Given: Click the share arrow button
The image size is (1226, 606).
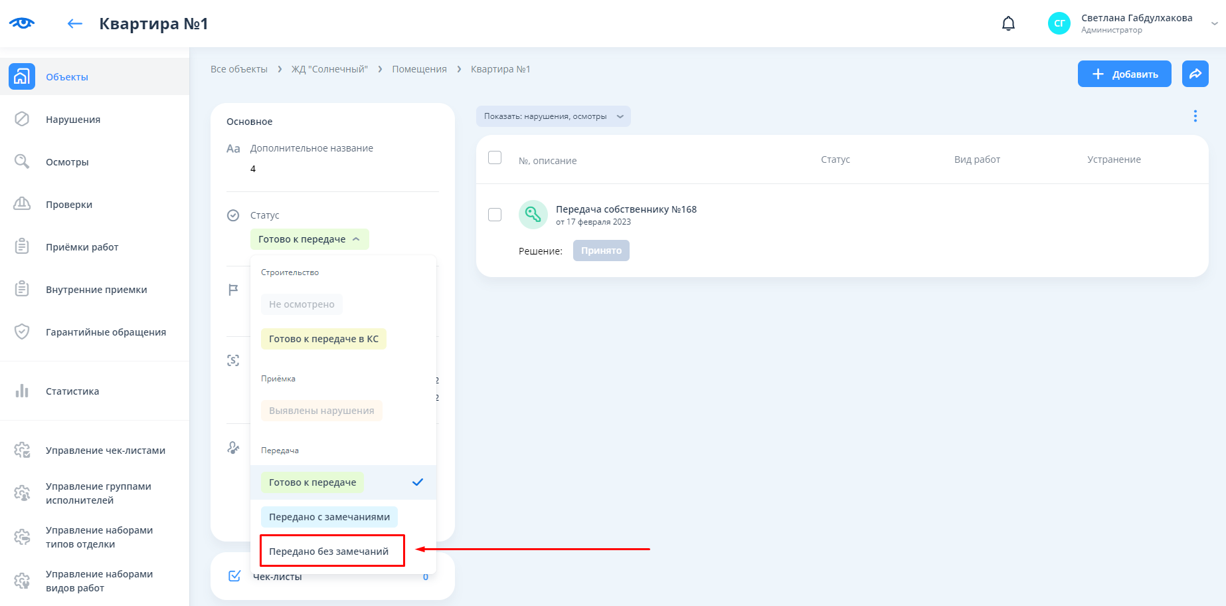Looking at the screenshot, I should tap(1195, 74).
